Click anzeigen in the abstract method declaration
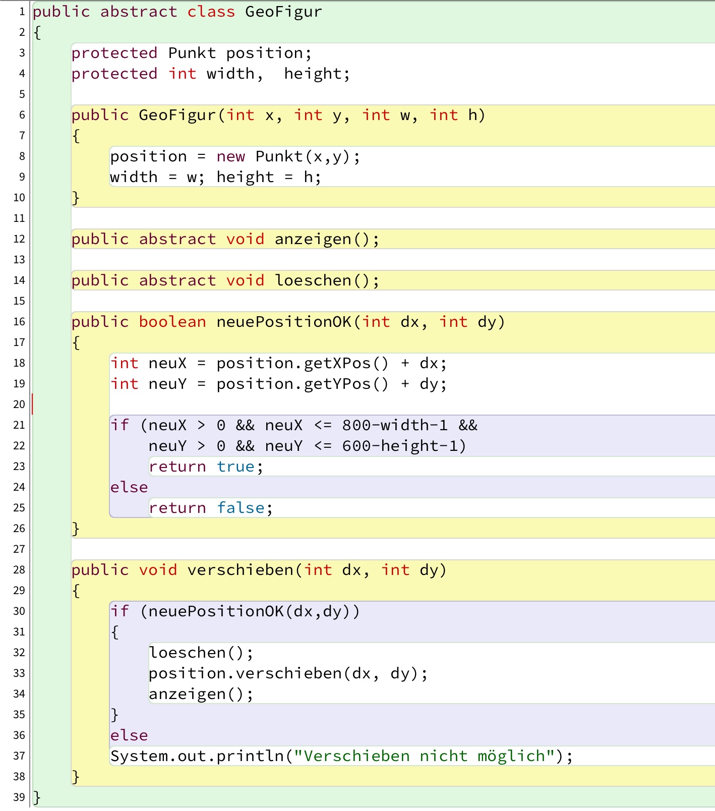This screenshot has width=715, height=811. tap(313, 239)
